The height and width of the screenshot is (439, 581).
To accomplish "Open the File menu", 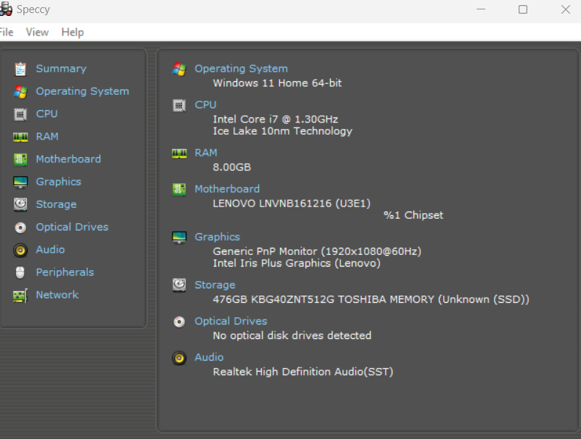I will coord(7,32).
